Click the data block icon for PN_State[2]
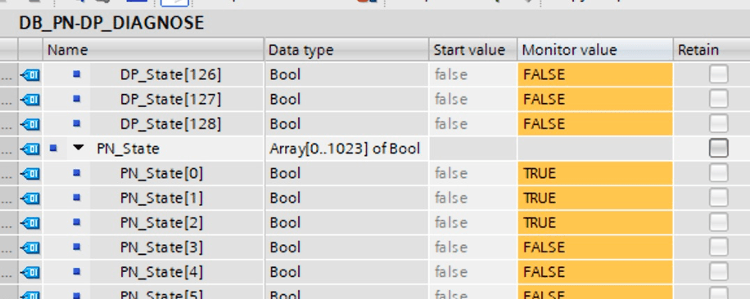This screenshot has height=299, width=750. pyautogui.click(x=30, y=223)
